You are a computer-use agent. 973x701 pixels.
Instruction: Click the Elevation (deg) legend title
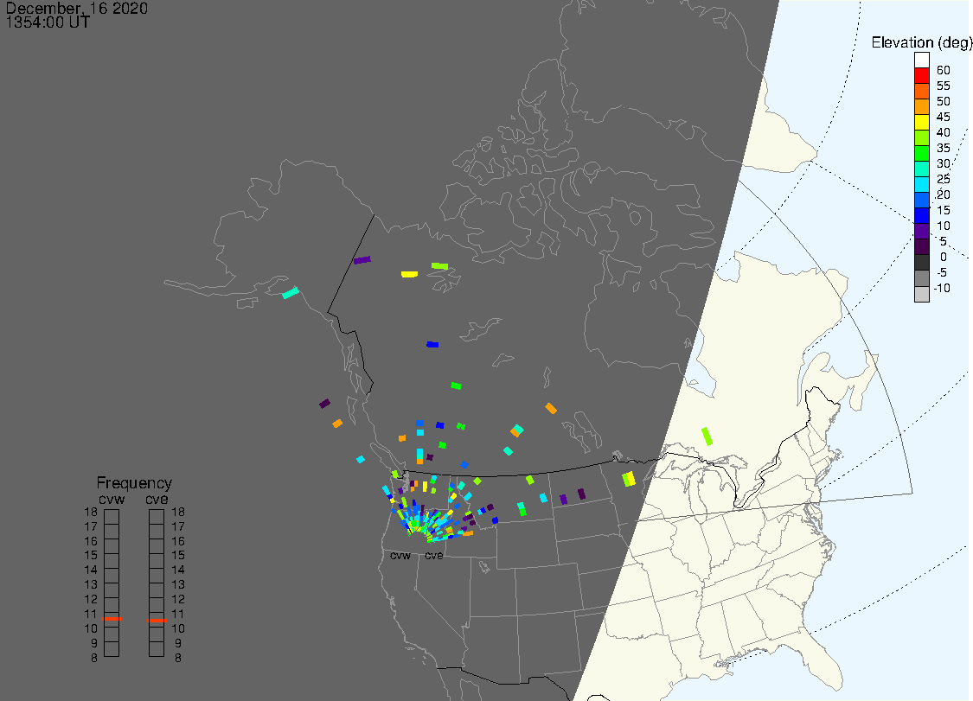click(x=921, y=42)
